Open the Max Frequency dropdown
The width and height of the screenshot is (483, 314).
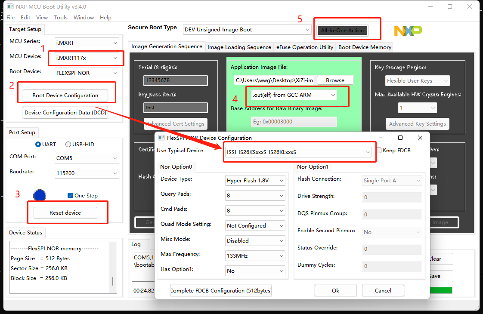point(255,256)
